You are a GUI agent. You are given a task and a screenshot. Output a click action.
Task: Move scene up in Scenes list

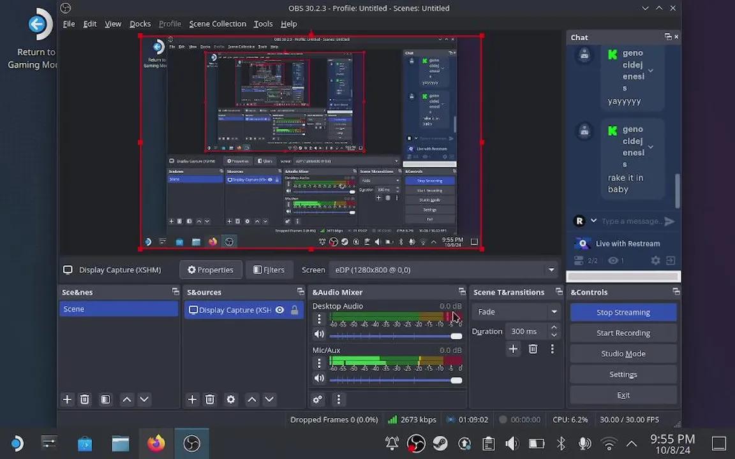click(x=126, y=399)
